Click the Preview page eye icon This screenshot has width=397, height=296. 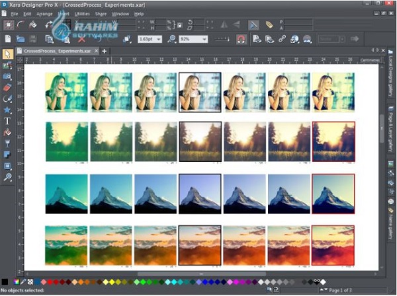click(257, 39)
